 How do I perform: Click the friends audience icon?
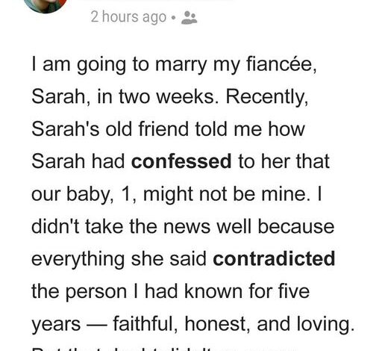pyautogui.click(x=189, y=18)
